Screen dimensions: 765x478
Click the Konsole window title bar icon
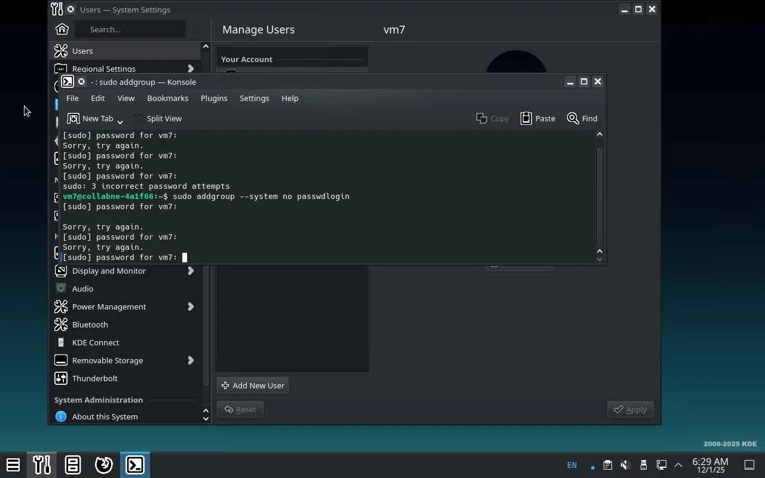tap(68, 82)
